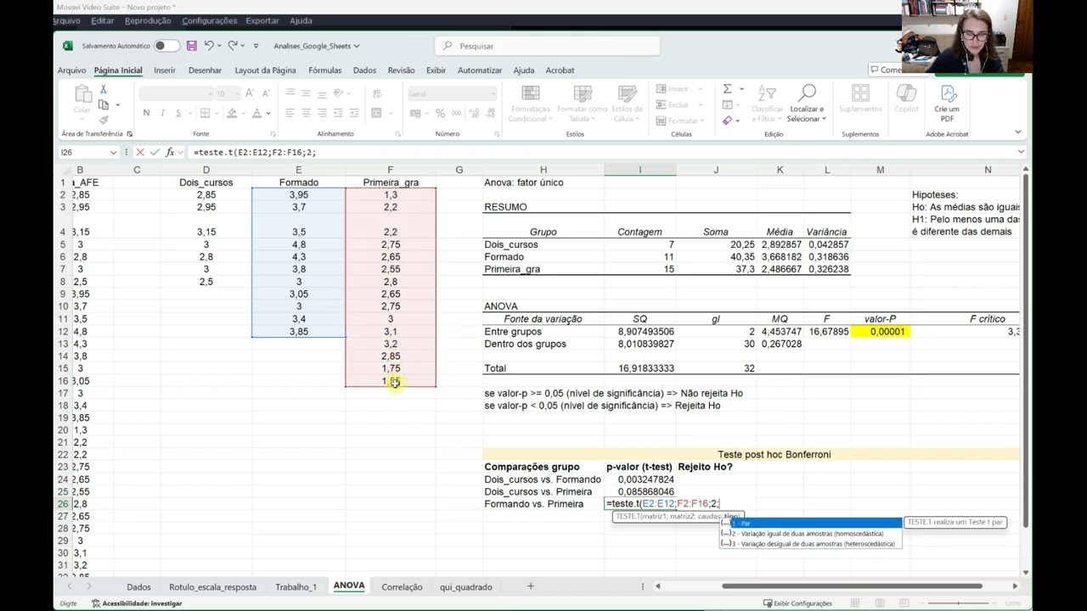The image size is (1087, 611).
Task: Open the Undo history dropdown arrow
Action: click(x=219, y=46)
